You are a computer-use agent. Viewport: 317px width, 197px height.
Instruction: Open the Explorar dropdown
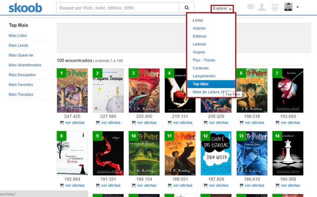(x=222, y=8)
